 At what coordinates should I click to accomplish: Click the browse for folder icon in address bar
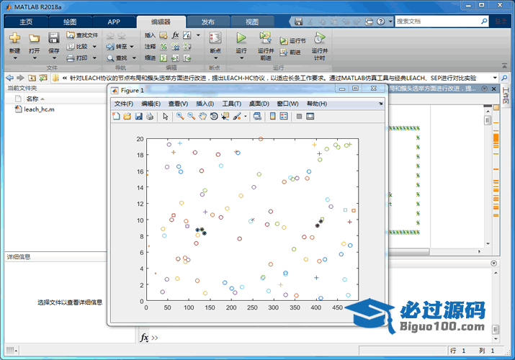tap(43, 78)
